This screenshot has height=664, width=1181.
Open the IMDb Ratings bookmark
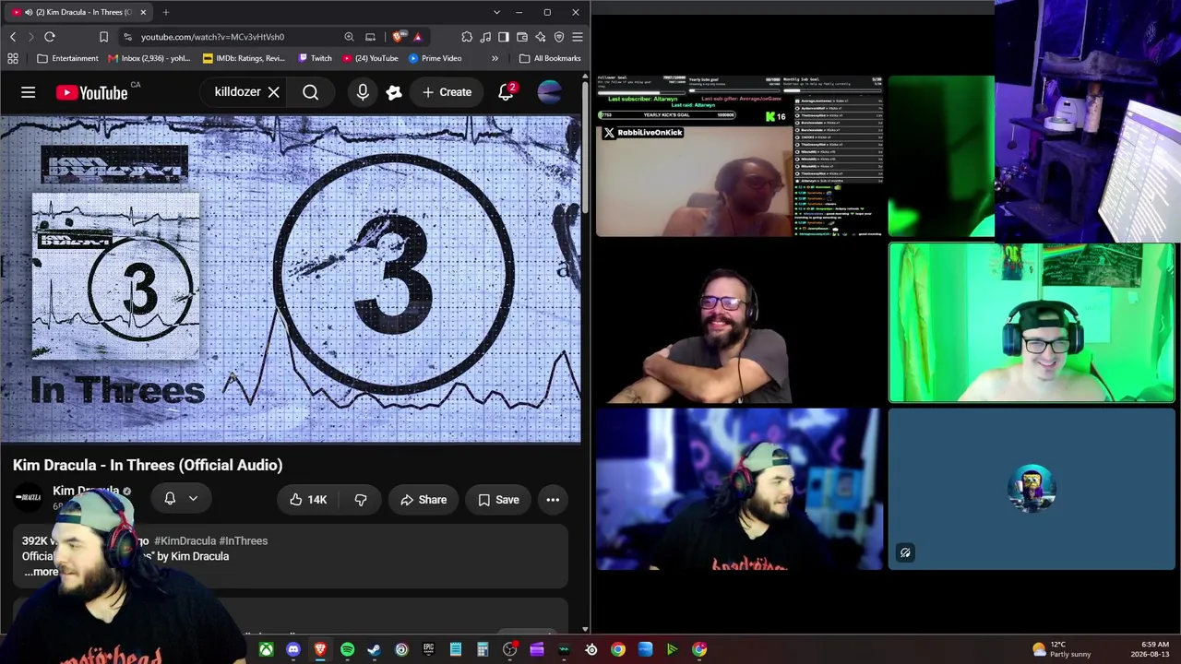pyautogui.click(x=244, y=58)
